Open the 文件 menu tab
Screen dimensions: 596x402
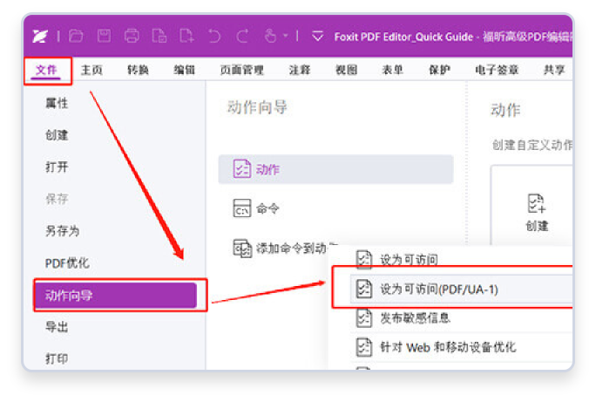47,70
